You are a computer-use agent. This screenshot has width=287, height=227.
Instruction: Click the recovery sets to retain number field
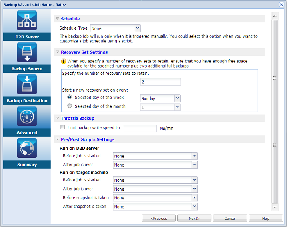(161, 82)
